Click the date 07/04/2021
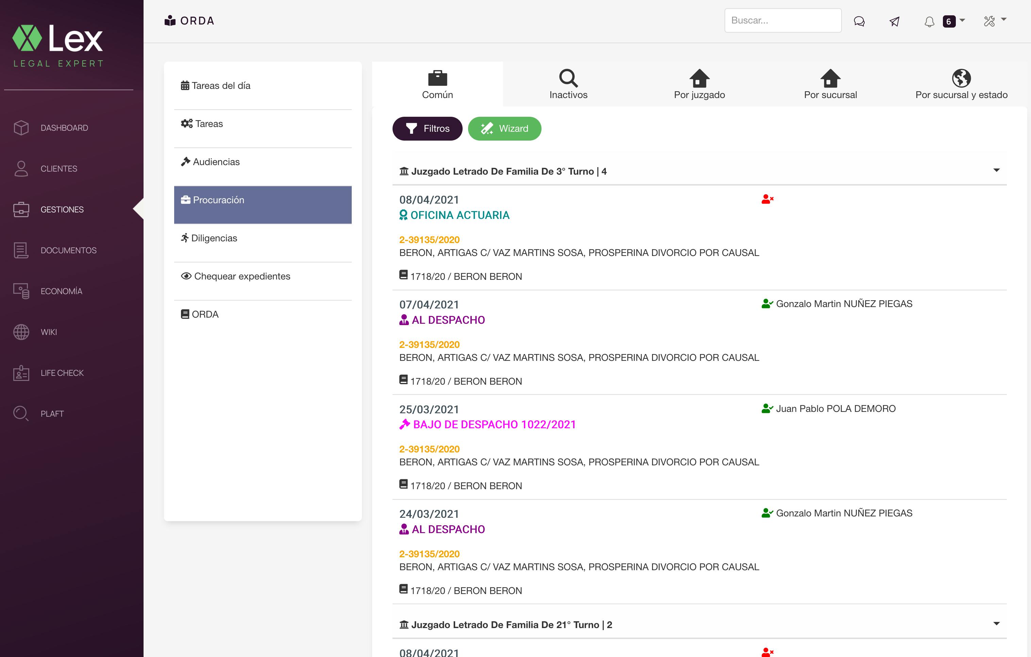The height and width of the screenshot is (657, 1031). click(x=429, y=304)
